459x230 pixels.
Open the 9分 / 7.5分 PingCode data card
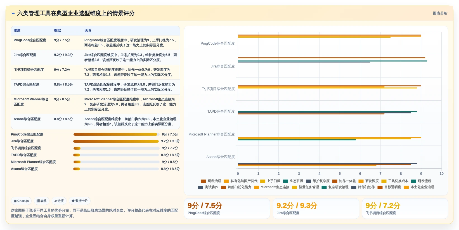pos(227,209)
